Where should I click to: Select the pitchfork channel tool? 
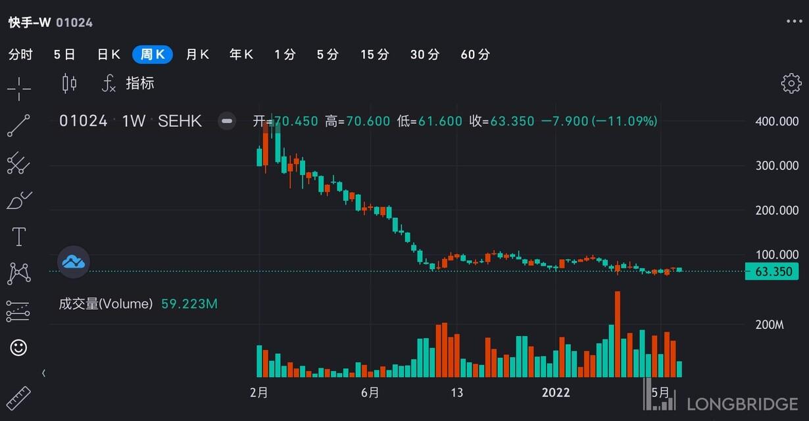click(19, 162)
